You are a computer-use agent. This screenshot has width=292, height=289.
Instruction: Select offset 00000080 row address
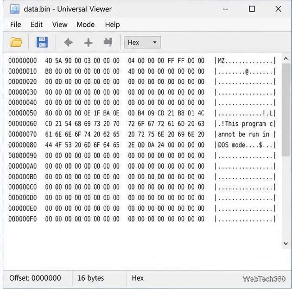[x=23, y=145]
